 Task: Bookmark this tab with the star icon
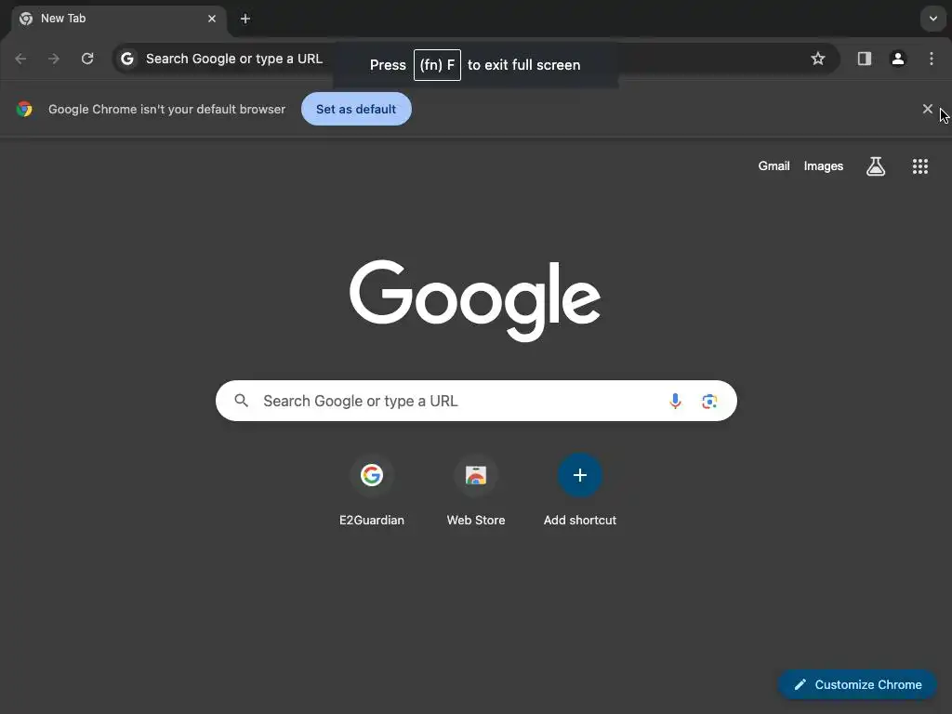[818, 59]
